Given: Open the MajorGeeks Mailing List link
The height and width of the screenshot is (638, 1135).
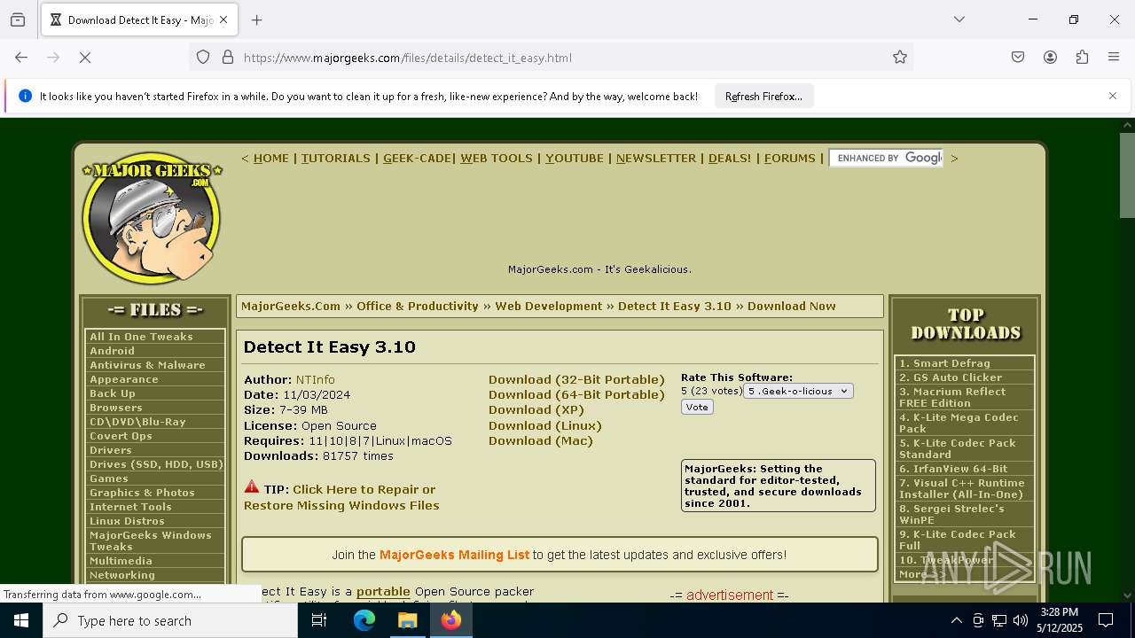Looking at the screenshot, I should coord(454,555).
